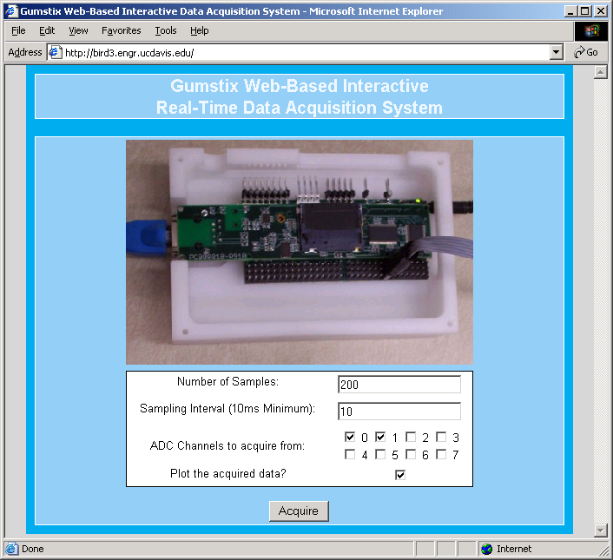The image size is (613, 560).
Task: Open the File menu
Action: (x=18, y=30)
